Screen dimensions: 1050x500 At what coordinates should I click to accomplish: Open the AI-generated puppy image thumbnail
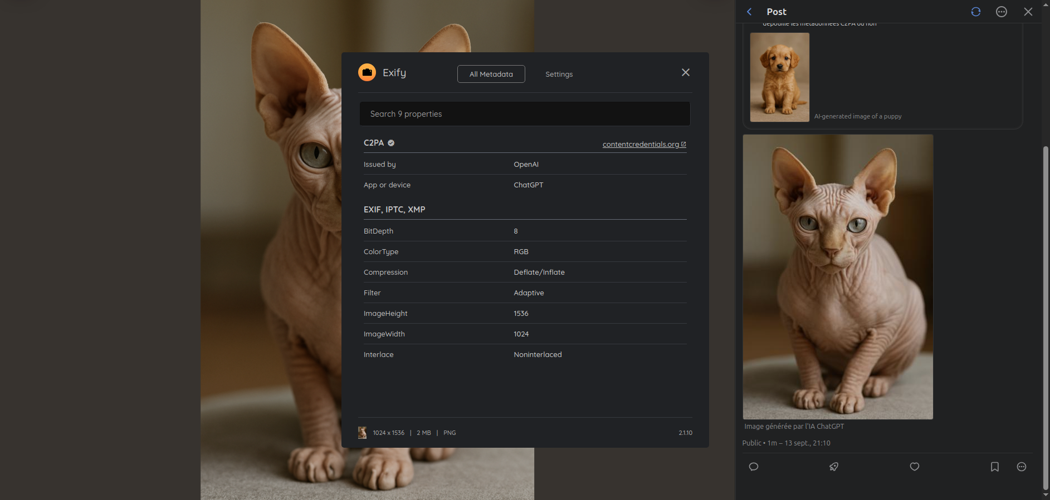pos(780,77)
